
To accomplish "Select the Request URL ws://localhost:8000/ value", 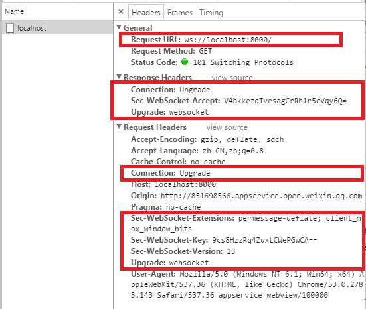I will [x=228, y=40].
